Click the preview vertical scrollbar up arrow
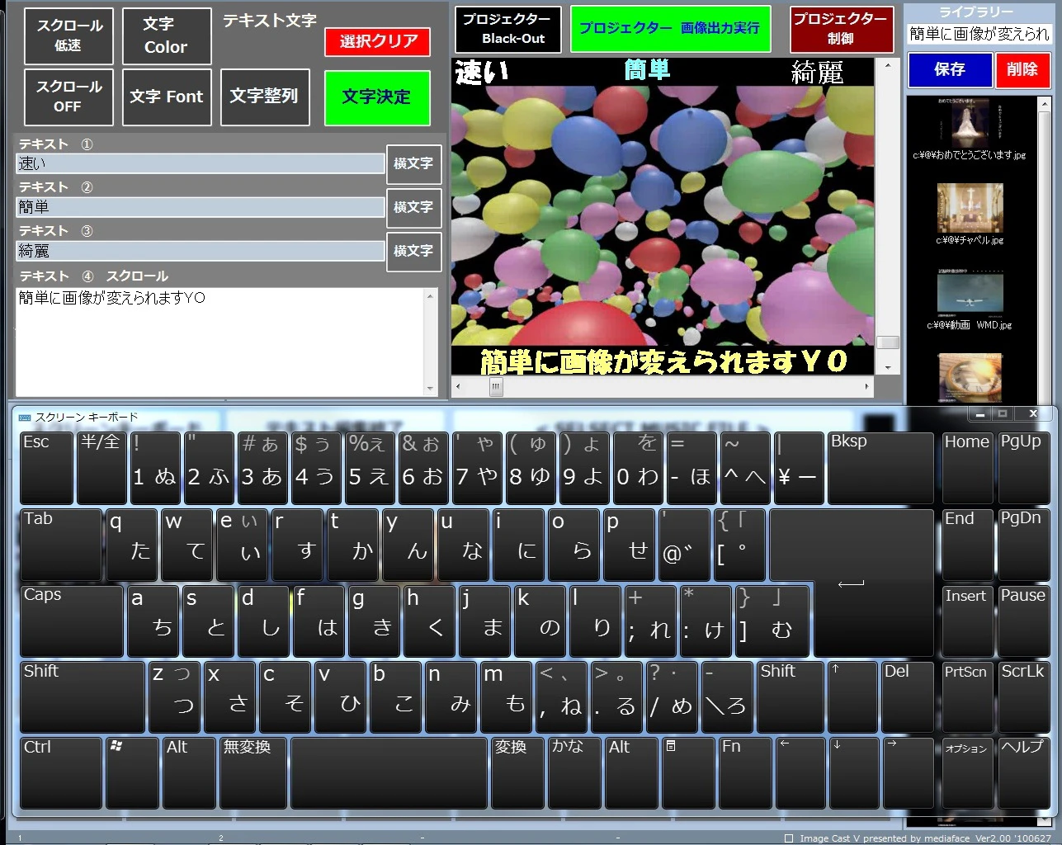 [x=888, y=65]
